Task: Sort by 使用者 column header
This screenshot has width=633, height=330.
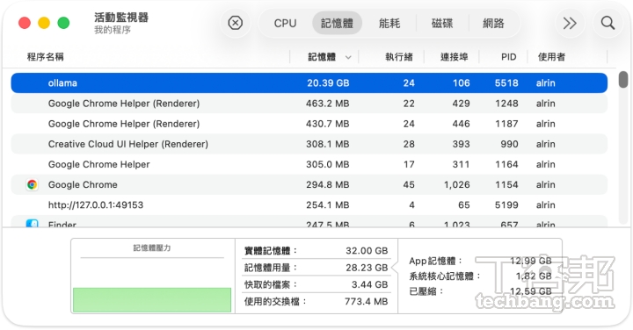Action: click(x=551, y=57)
